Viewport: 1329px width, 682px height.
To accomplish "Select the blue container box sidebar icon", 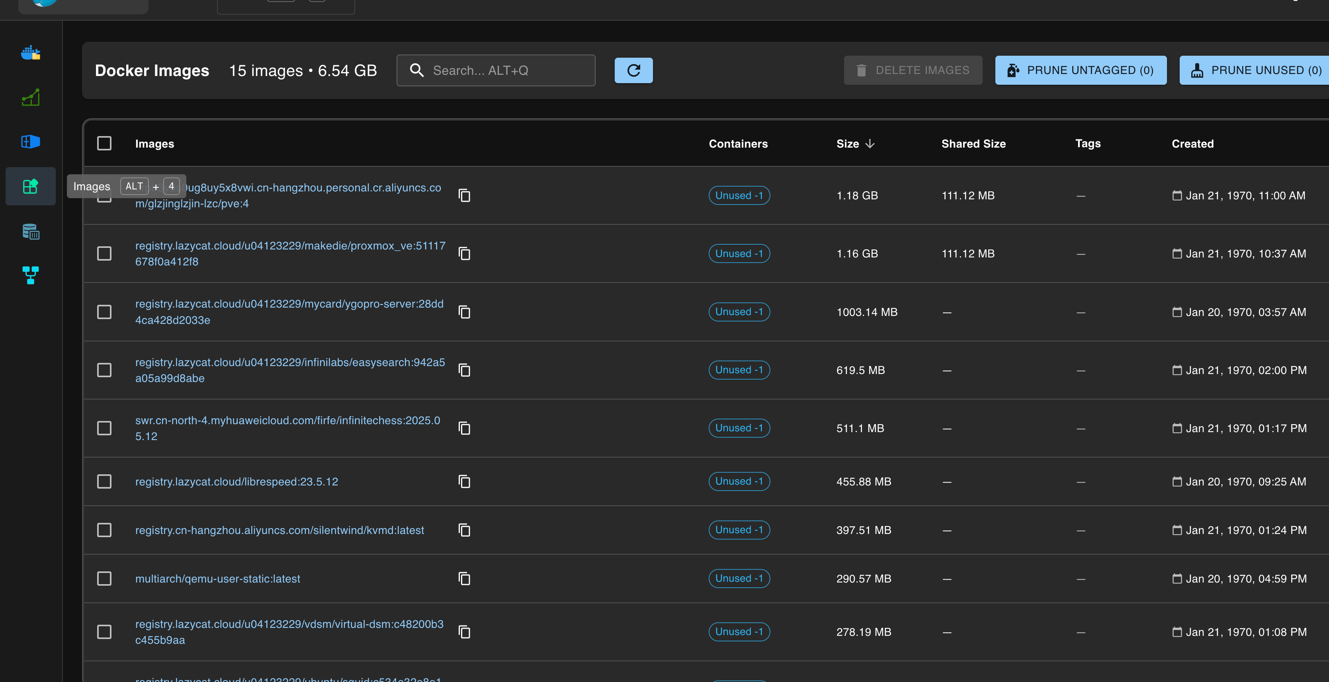I will pyautogui.click(x=30, y=141).
